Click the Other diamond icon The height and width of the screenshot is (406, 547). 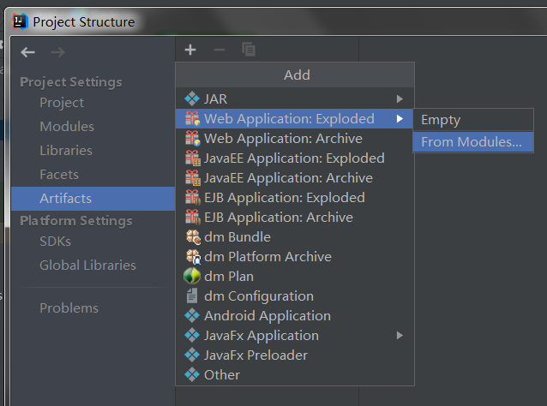click(x=192, y=375)
